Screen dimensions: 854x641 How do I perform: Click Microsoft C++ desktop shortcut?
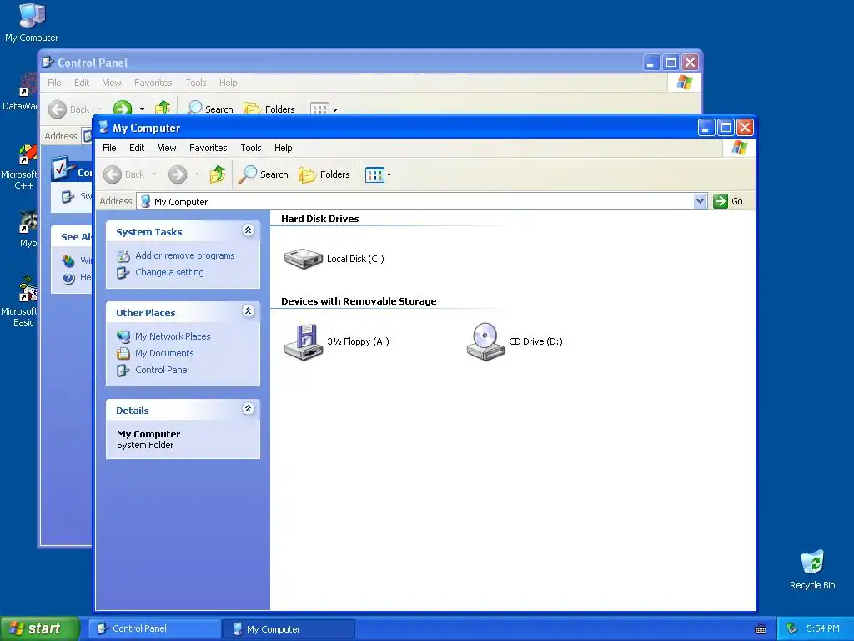click(21, 167)
